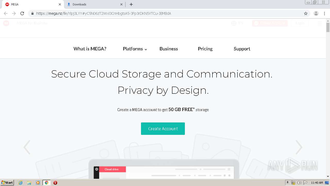
Task: Click the address bar URL field
Action: coord(165,13)
